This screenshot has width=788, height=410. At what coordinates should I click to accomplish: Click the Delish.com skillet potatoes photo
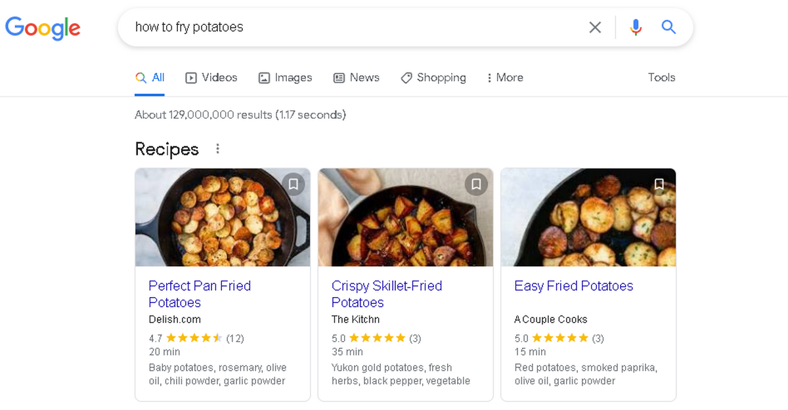point(223,217)
